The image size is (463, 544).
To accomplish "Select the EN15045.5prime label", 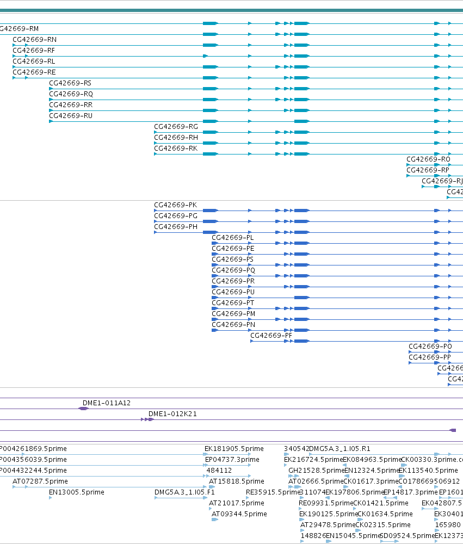I will point(353,536).
